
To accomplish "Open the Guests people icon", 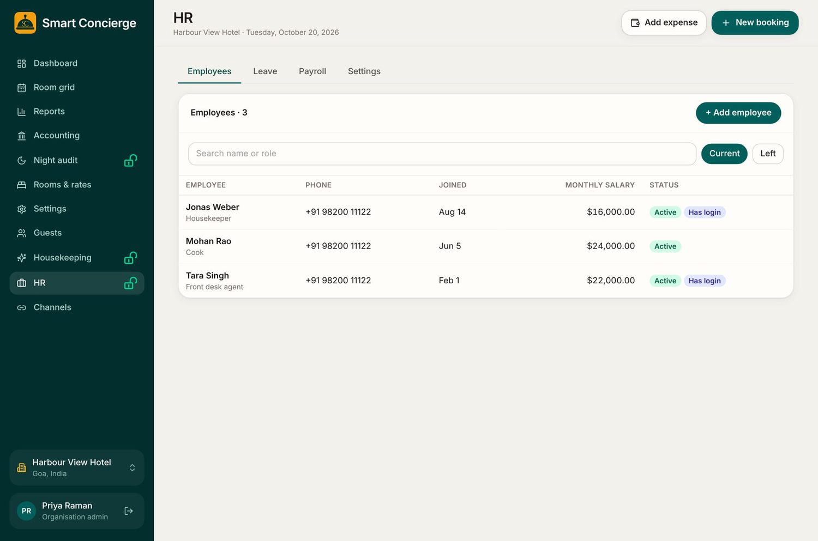I will [x=22, y=233].
